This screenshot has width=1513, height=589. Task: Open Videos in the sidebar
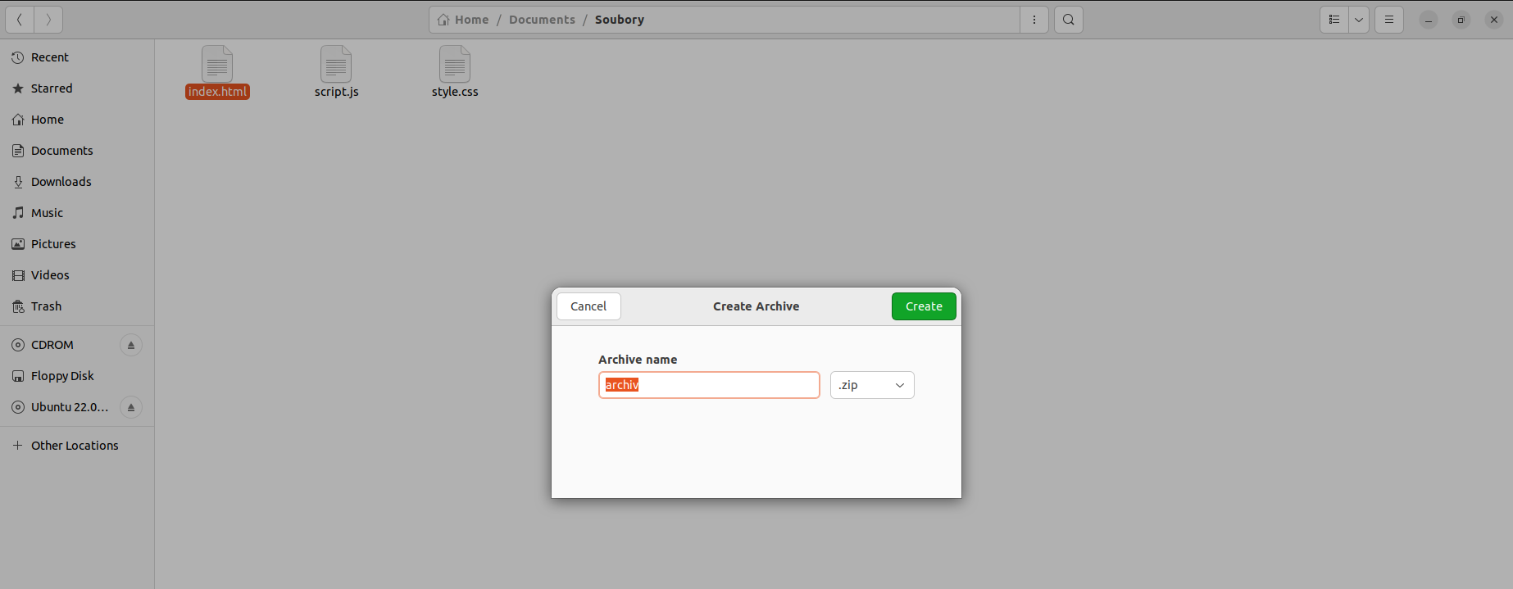(x=77, y=275)
